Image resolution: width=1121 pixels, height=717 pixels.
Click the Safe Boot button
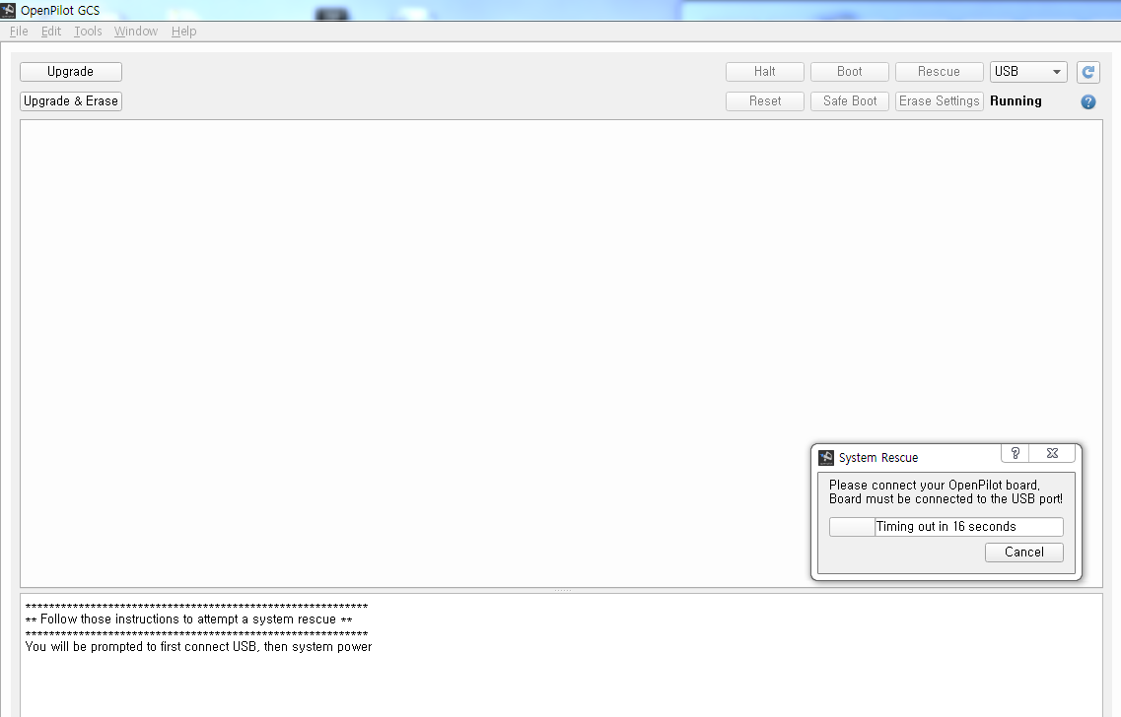pos(849,101)
